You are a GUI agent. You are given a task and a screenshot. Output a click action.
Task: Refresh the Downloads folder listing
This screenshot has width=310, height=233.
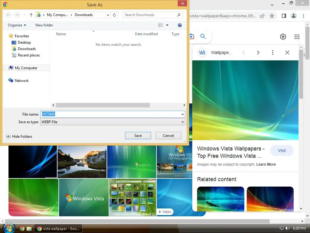pyautogui.click(x=114, y=15)
